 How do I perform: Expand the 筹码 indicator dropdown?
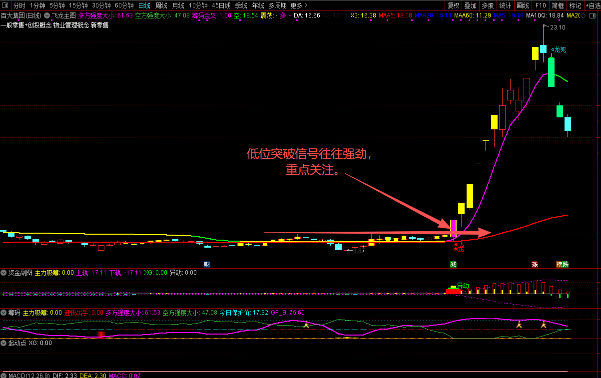click(x=3, y=313)
